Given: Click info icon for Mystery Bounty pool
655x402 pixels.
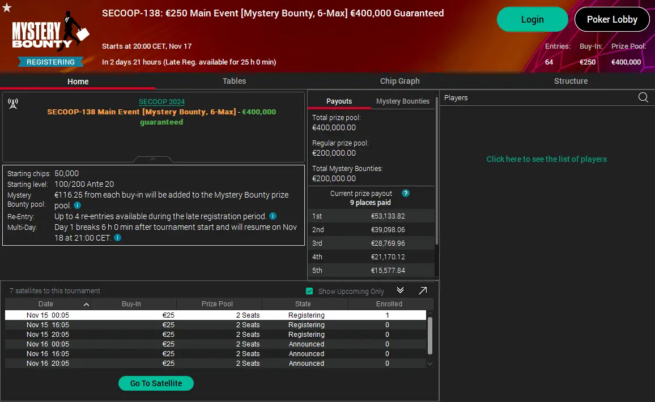Looking at the screenshot, I should (77, 206).
